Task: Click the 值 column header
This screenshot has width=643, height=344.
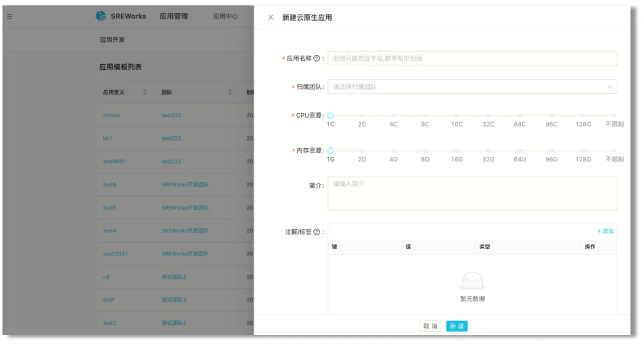Action: coord(408,247)
